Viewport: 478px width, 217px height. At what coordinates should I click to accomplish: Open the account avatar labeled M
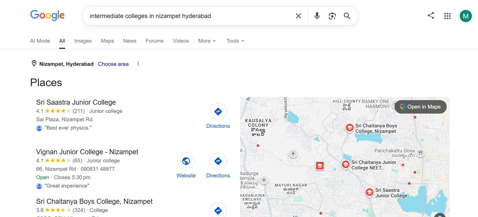coord(466,16)
